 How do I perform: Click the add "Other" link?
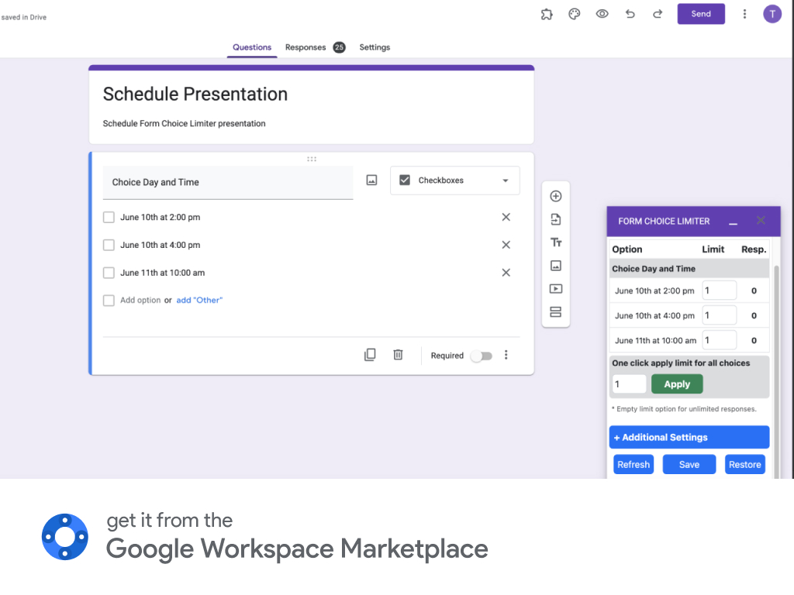(x=199, y=301)
